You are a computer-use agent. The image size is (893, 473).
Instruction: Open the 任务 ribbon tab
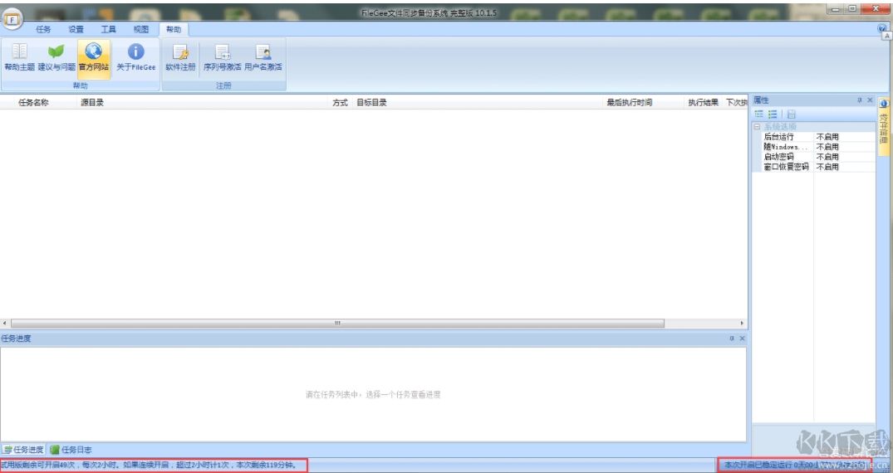click(x=43, y=30)
